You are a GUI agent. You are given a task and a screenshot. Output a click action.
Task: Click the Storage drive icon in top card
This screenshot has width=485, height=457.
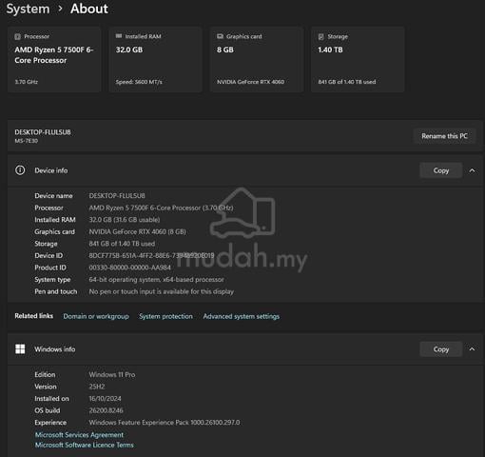click(x=321, y=36)
